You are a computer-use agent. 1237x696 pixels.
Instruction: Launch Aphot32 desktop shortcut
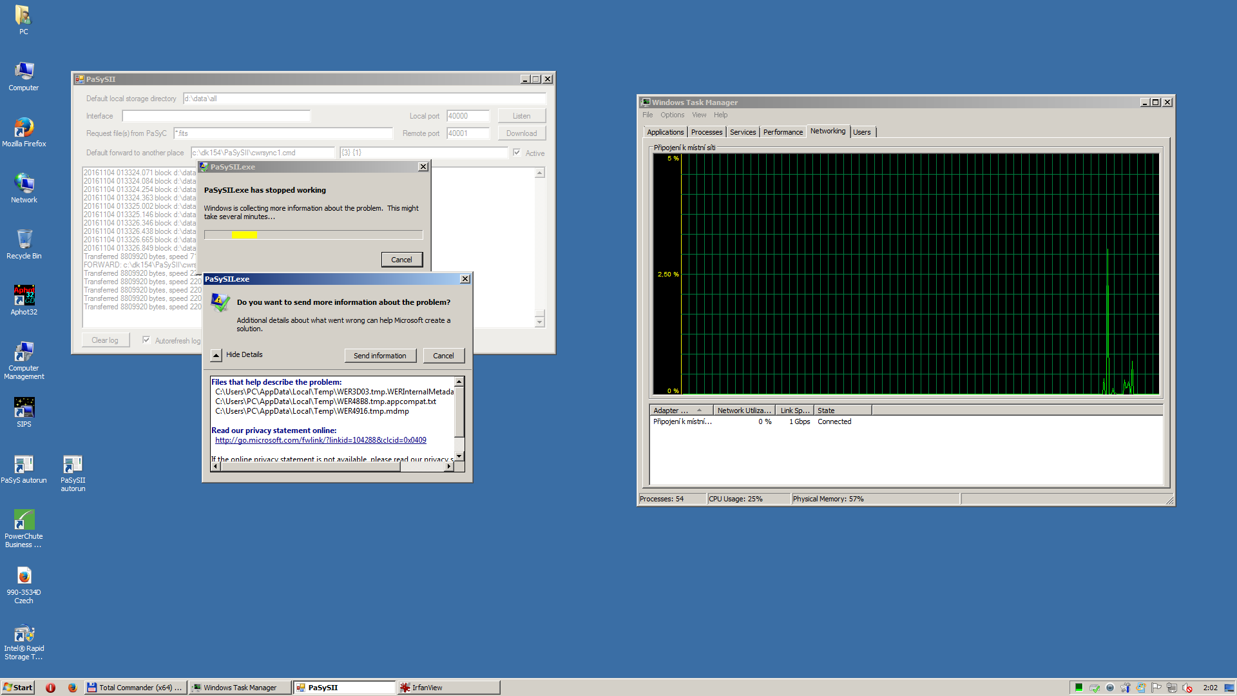[24, 300]
